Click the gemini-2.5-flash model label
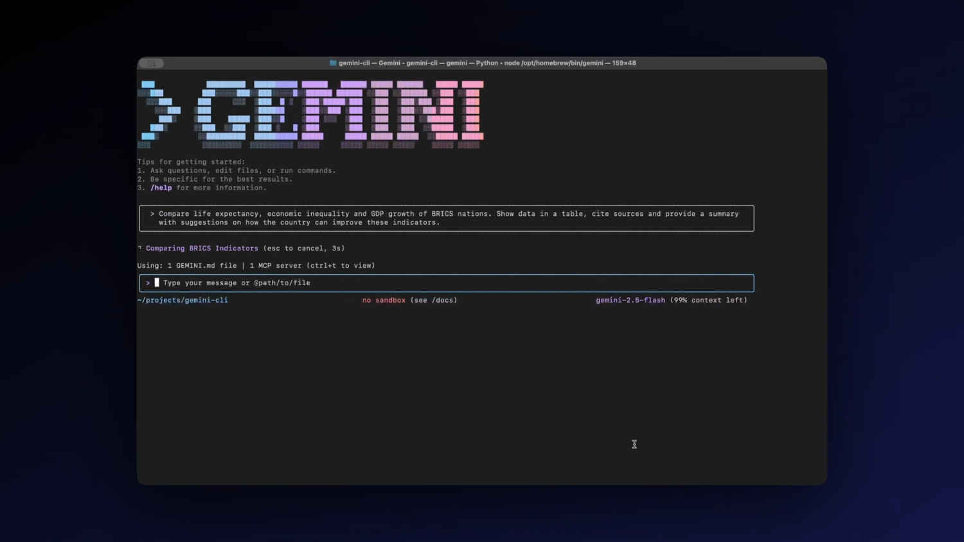 [x=630, y=300]
